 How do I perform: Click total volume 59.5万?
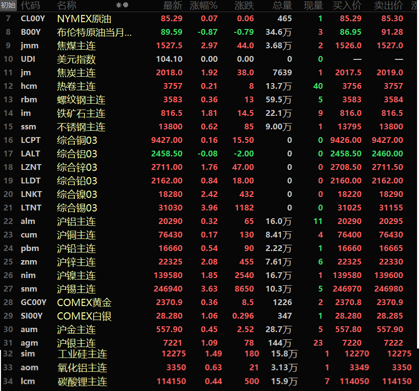point(279,100)
